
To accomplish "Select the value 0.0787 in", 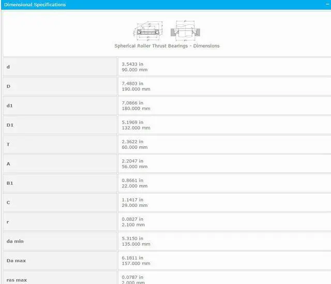I will pos(132,277).
